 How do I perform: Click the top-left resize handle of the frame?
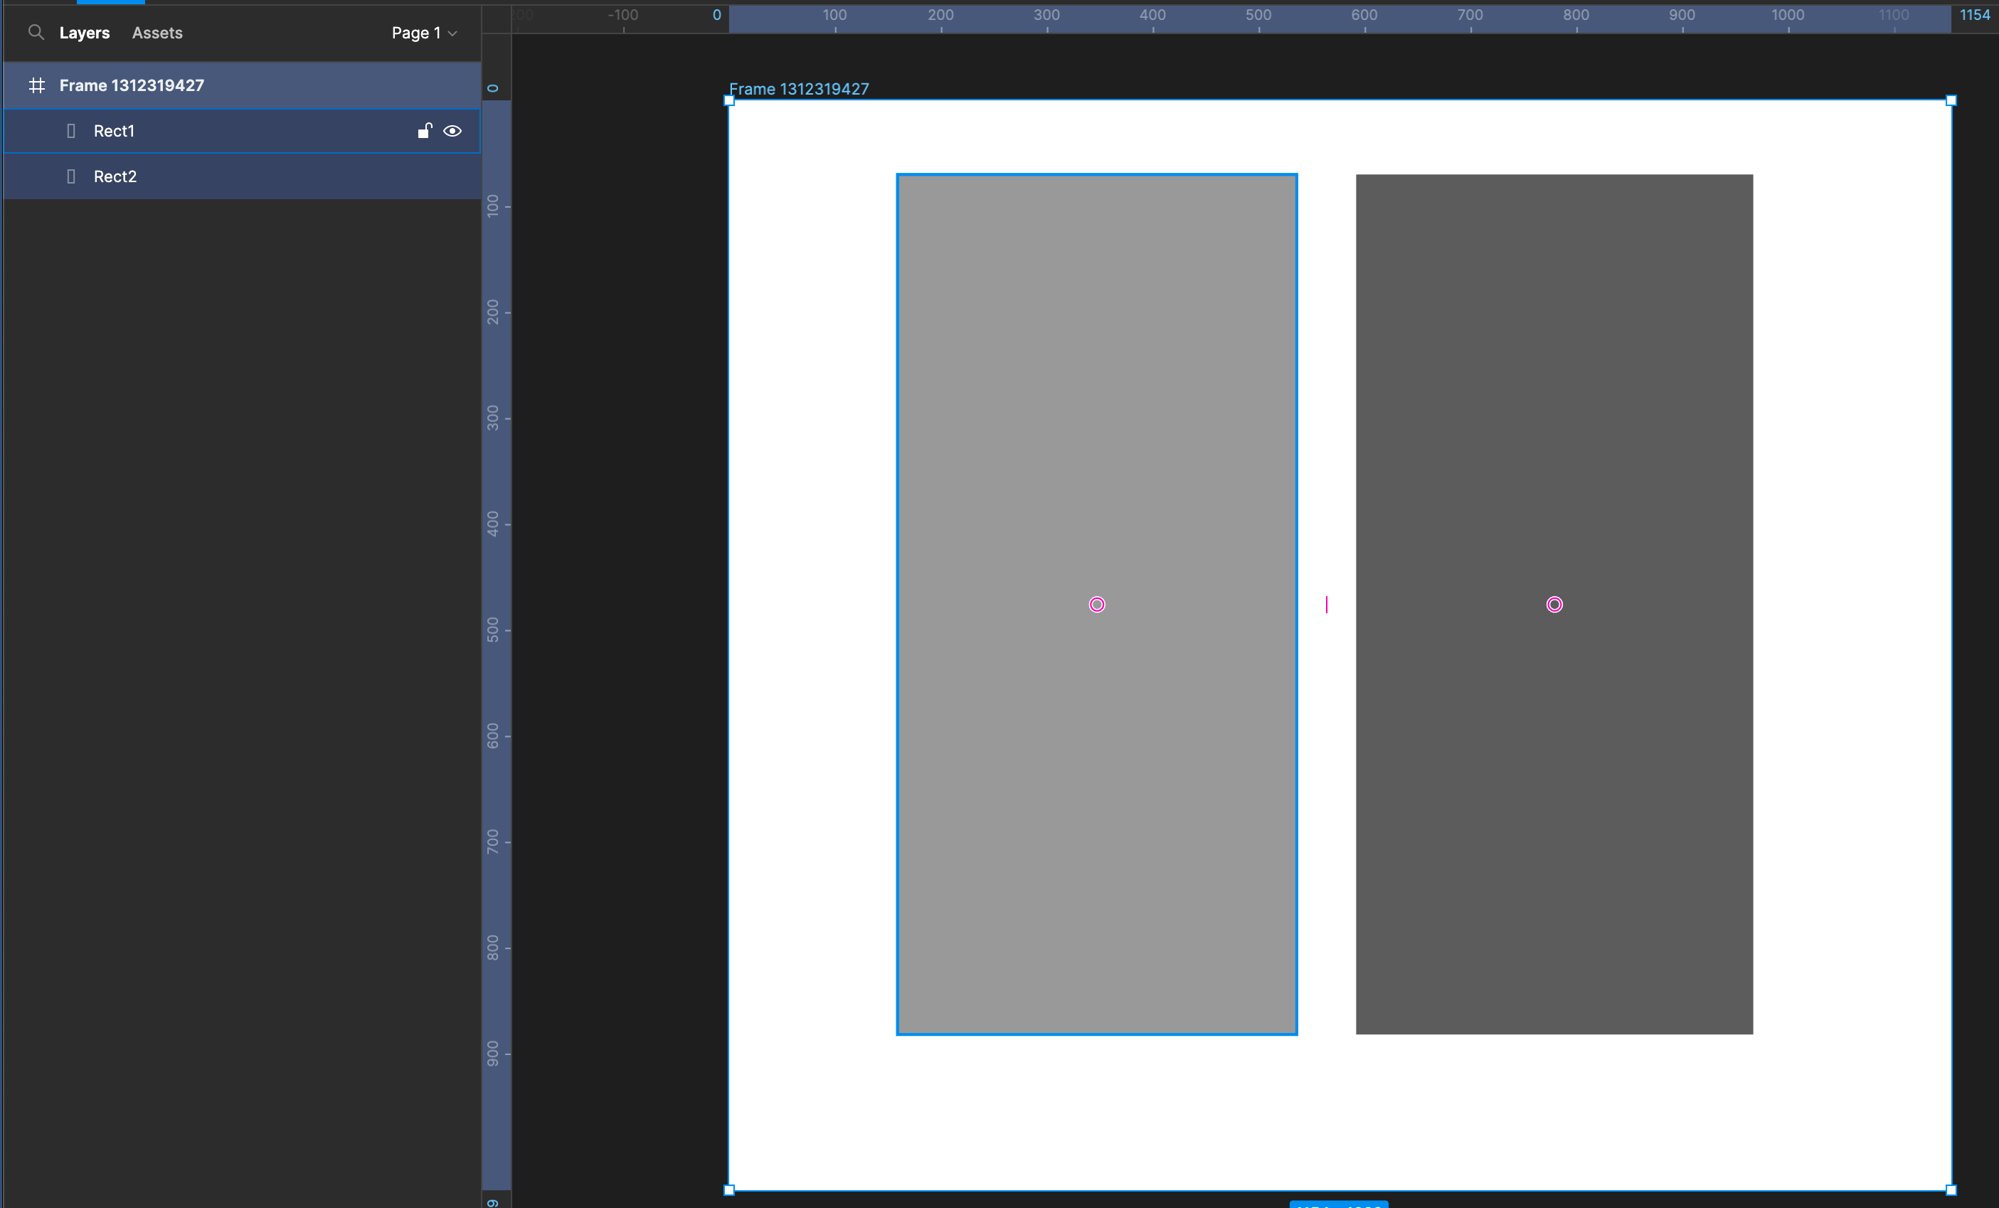(728, 100)
